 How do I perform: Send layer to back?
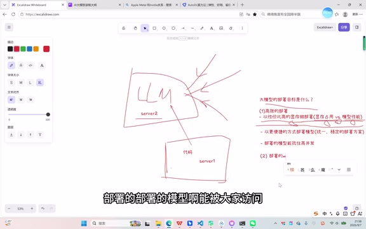pyautogui.click(x=11, y=135)
